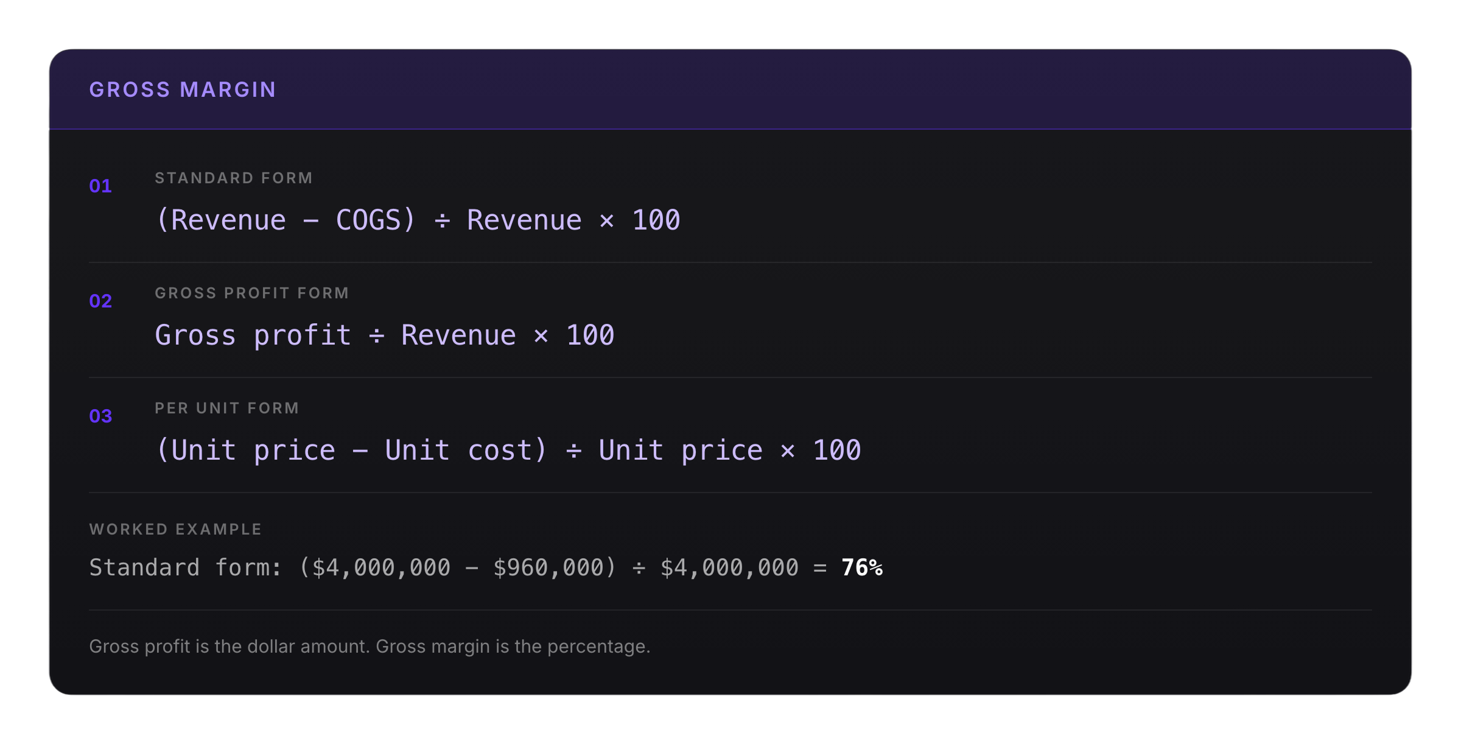Click the WORKED EXAMPLE heading

(x=175, y=529)
